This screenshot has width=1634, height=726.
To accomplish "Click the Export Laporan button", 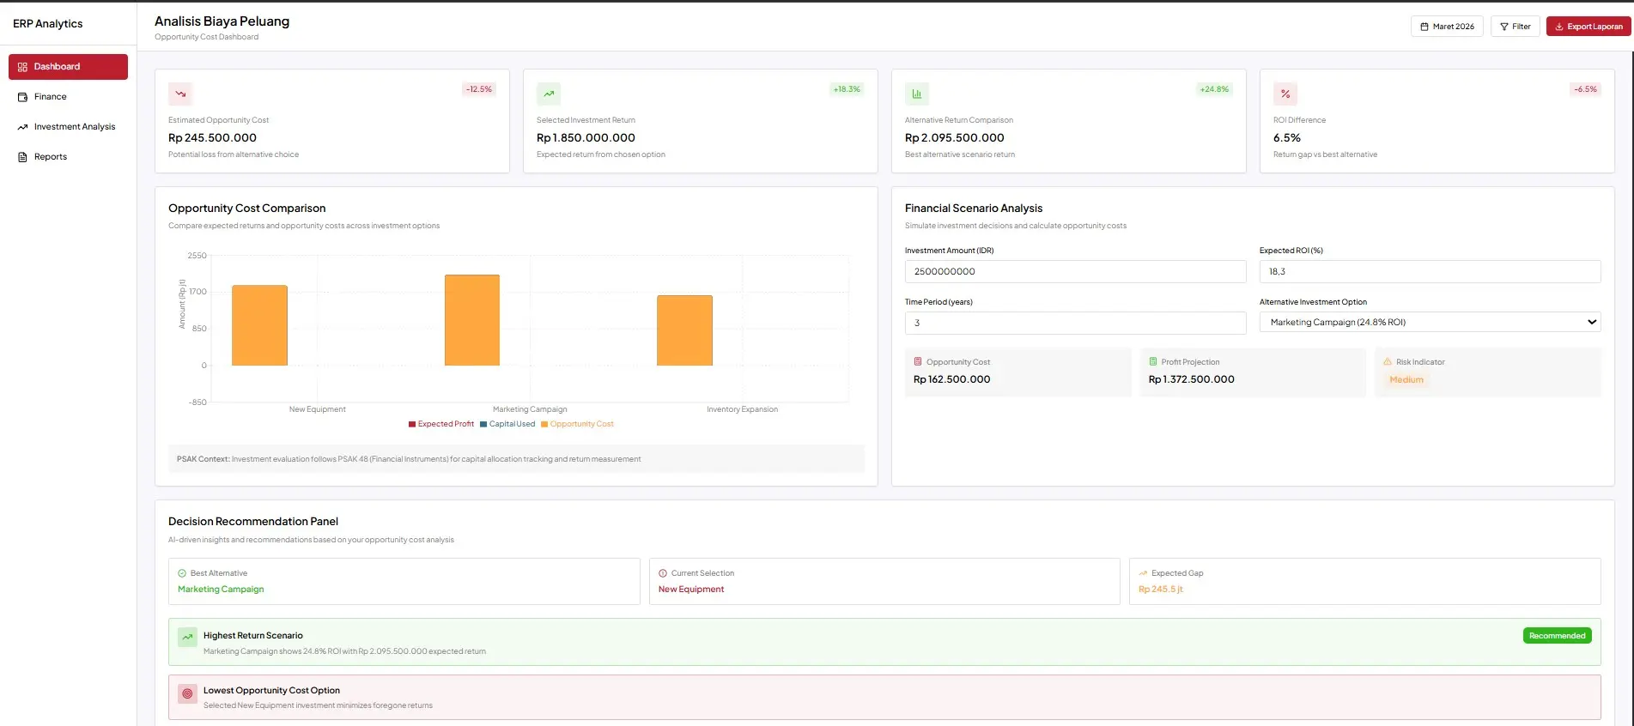I will click(x=1588, y=27).
